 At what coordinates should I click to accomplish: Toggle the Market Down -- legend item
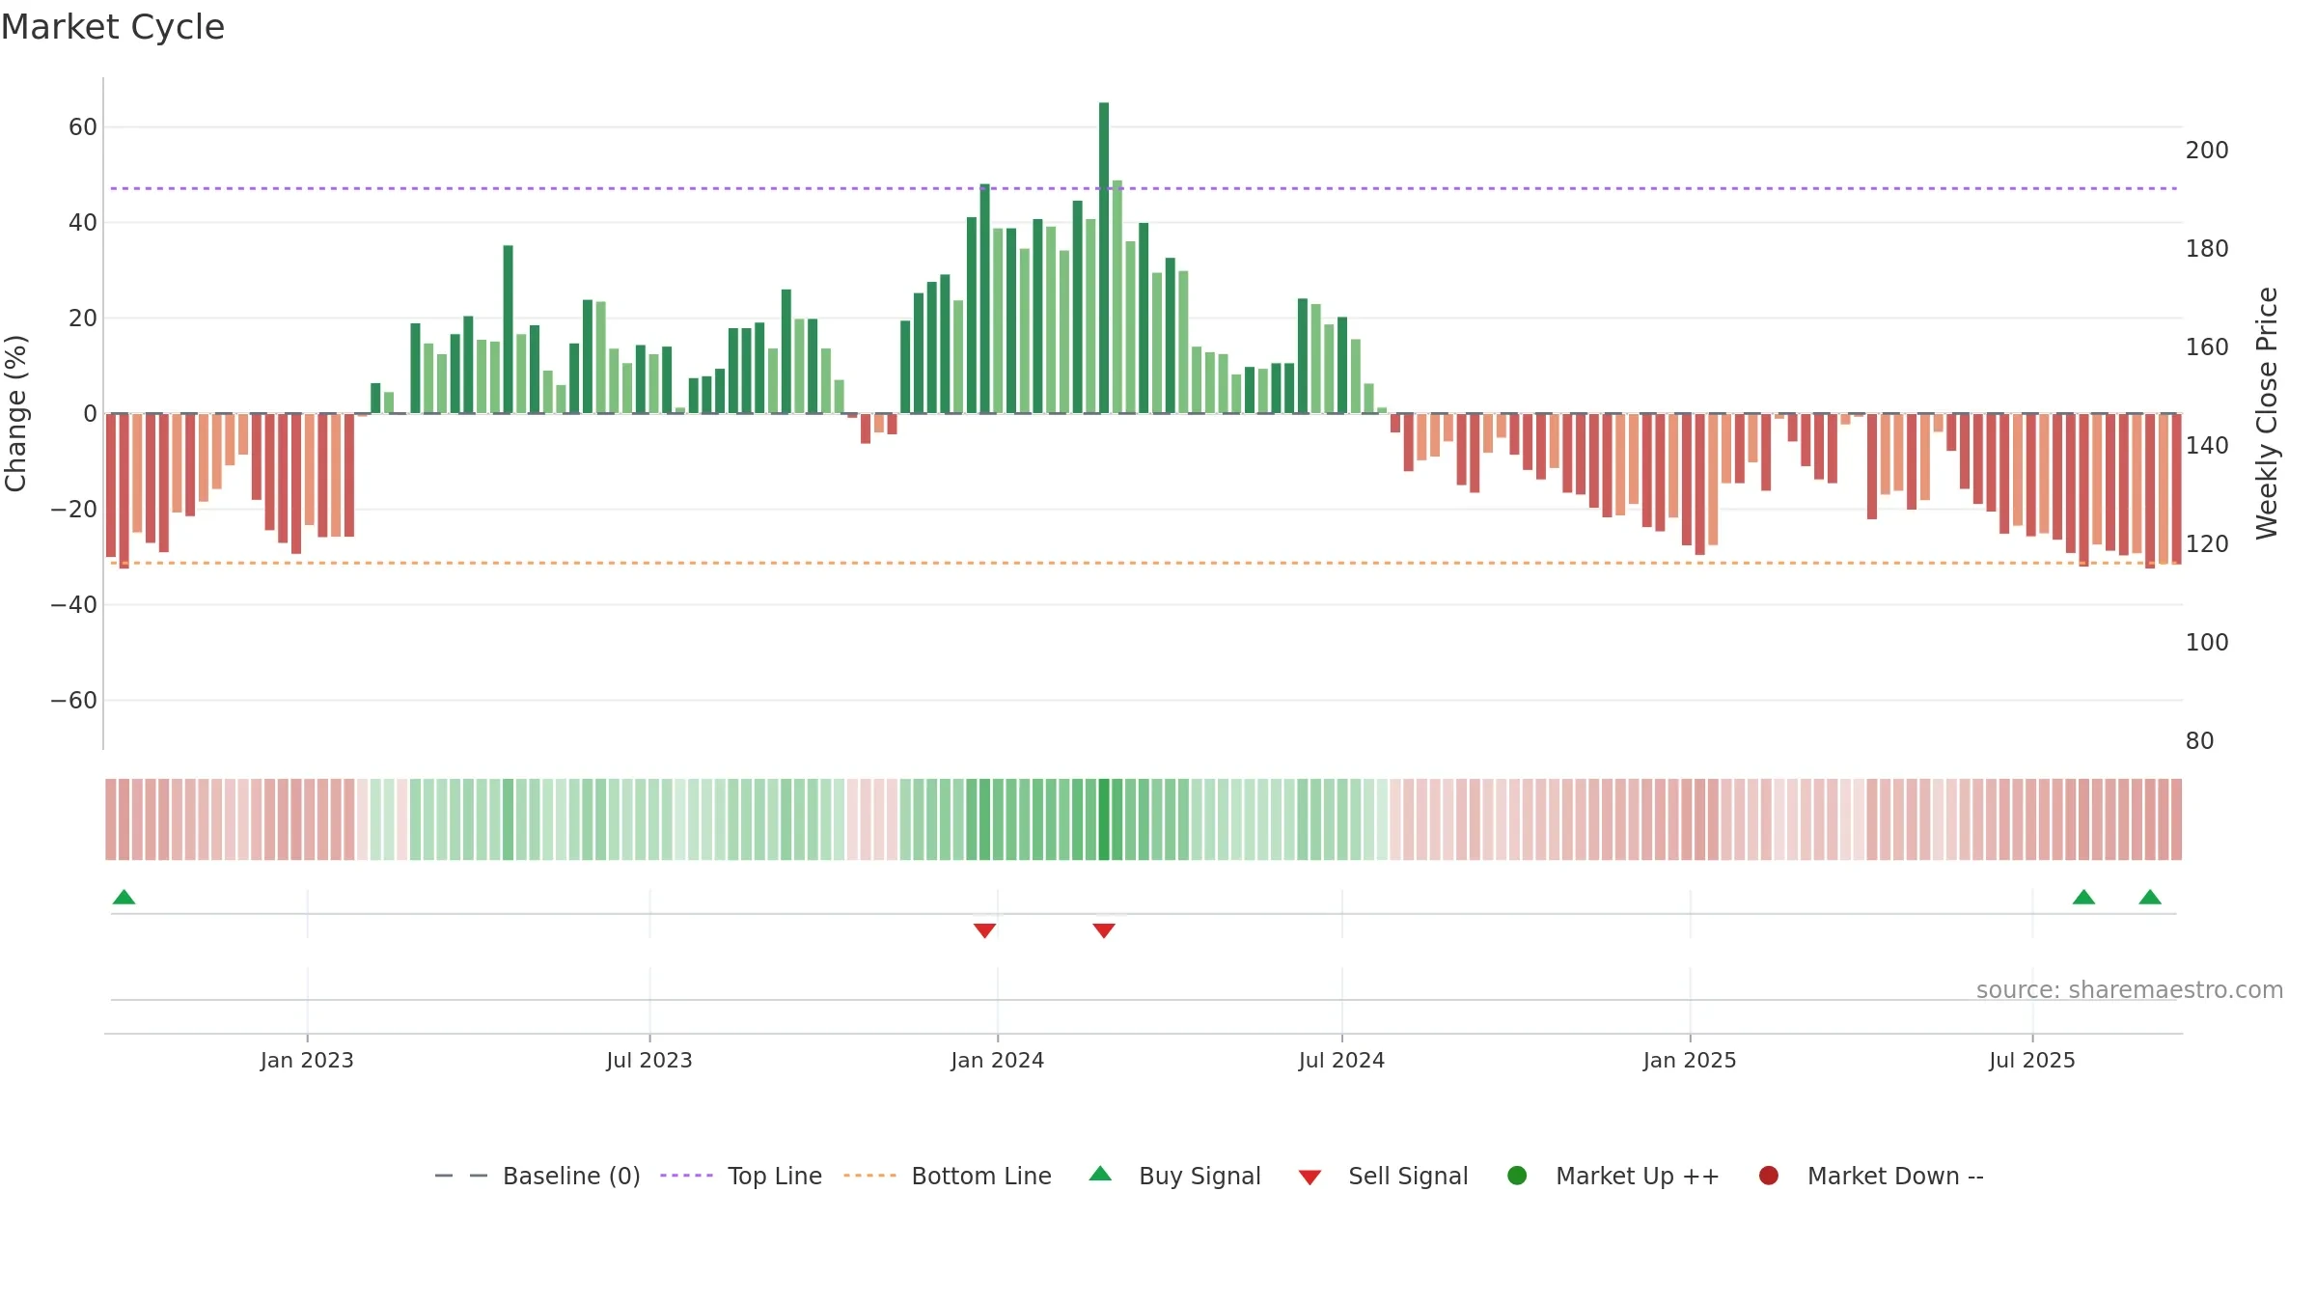1871,1176
